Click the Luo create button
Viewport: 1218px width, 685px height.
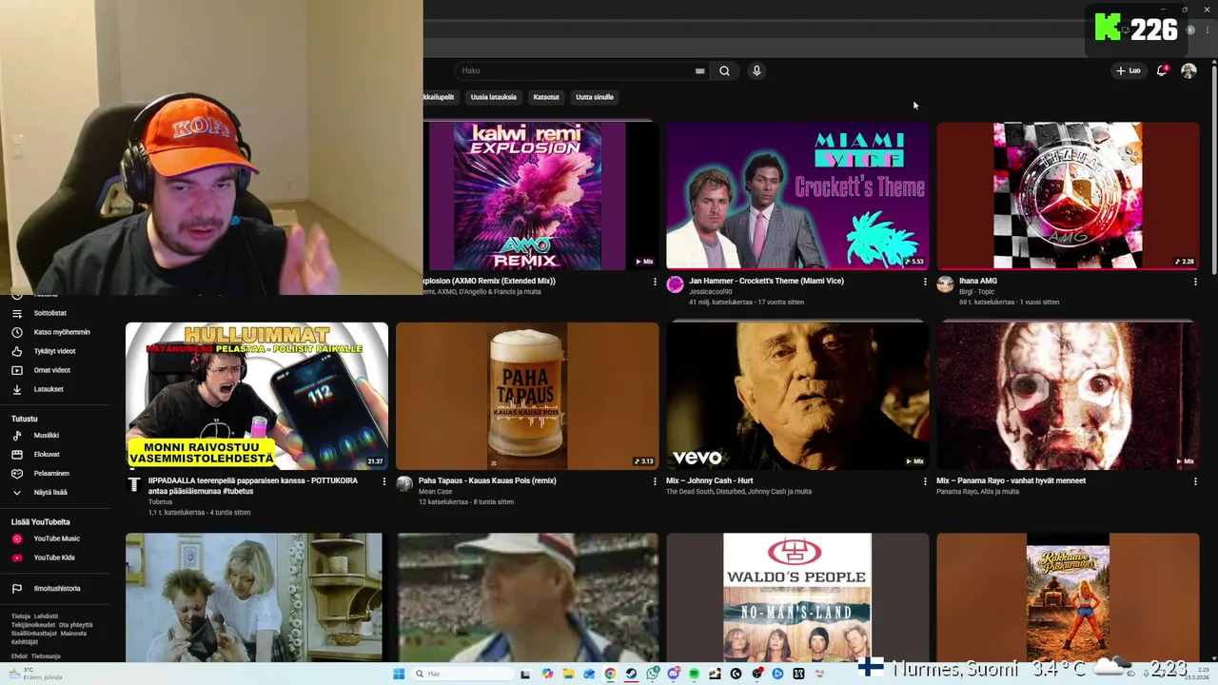[1128, 70]
